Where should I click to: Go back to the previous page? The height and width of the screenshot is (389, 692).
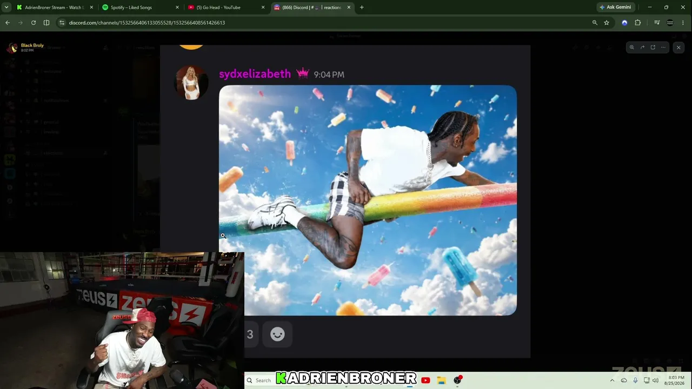point(8,23)
